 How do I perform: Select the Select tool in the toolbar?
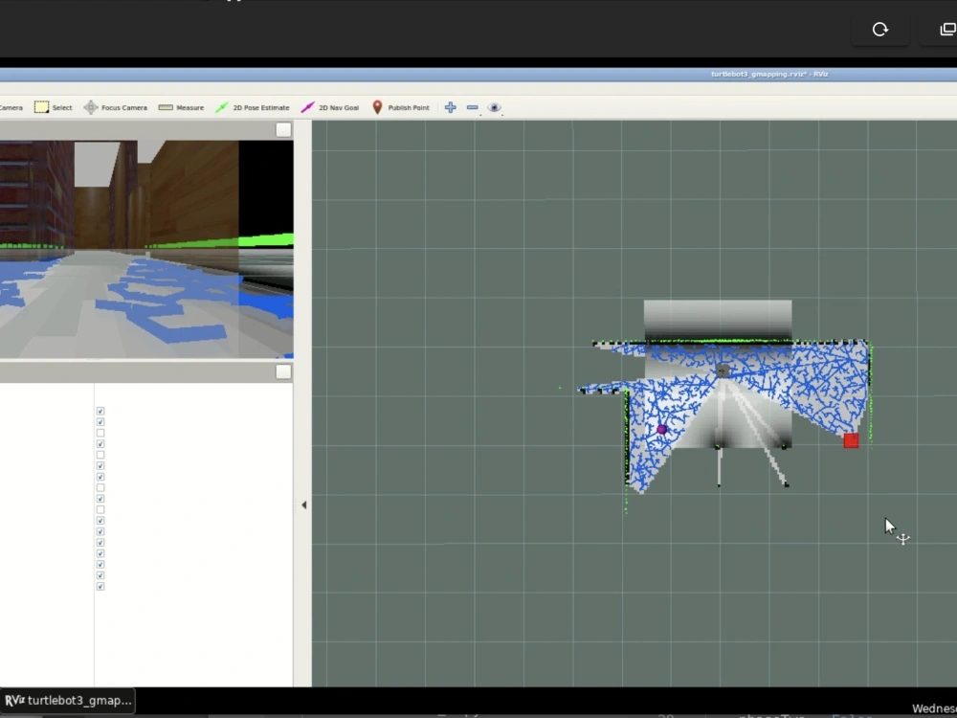[53, 107]
